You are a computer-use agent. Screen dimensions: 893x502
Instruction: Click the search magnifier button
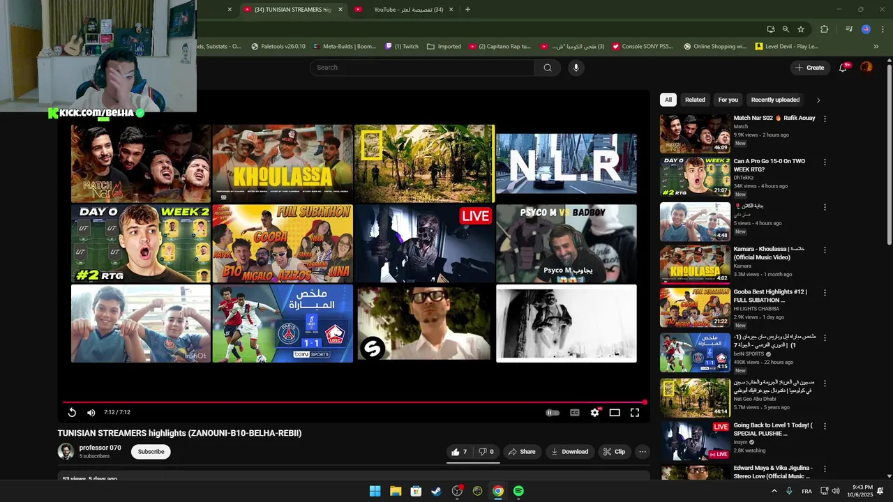point(548,68)
